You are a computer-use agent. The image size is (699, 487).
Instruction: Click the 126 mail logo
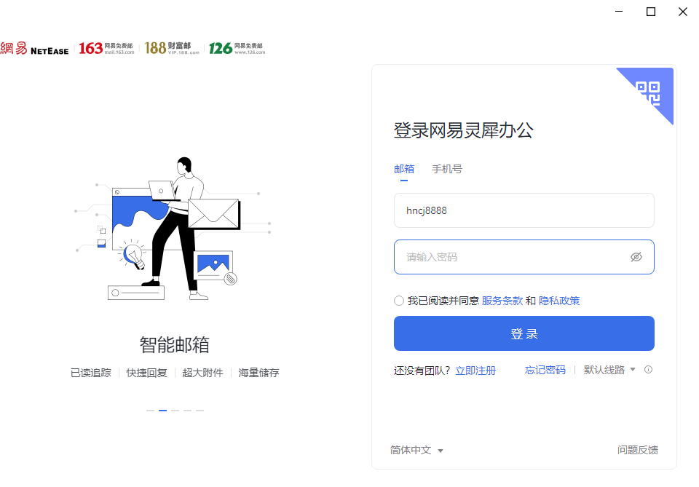coord(237,48)
